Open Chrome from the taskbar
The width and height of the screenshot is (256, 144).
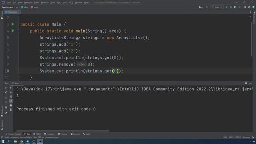22,141
